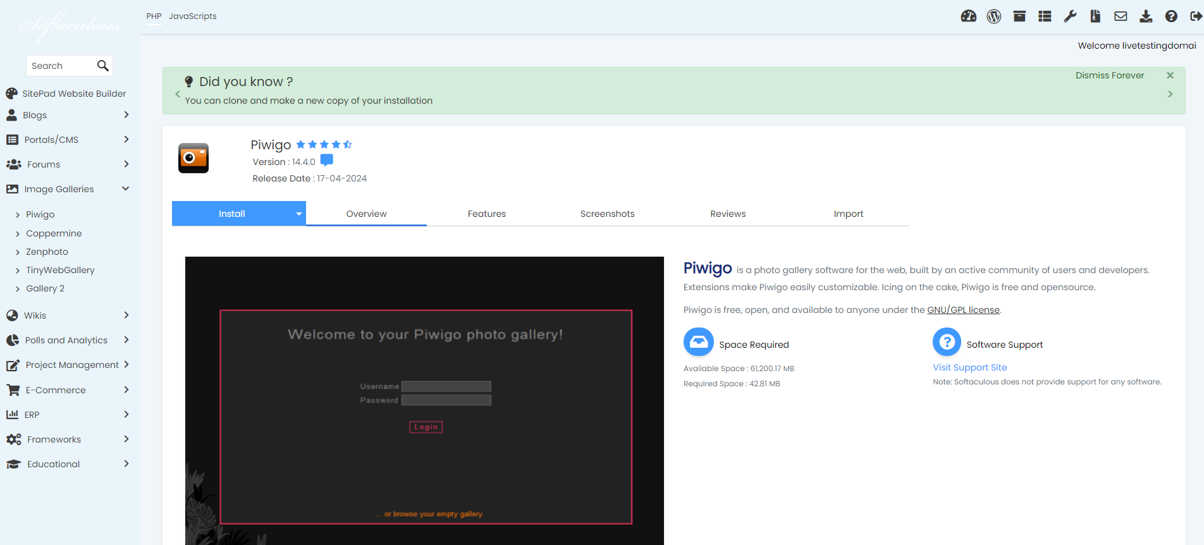Viewport: 1204px width, 545px height.
Task: Click the Wikis globe icon
Action: point(12,315)
